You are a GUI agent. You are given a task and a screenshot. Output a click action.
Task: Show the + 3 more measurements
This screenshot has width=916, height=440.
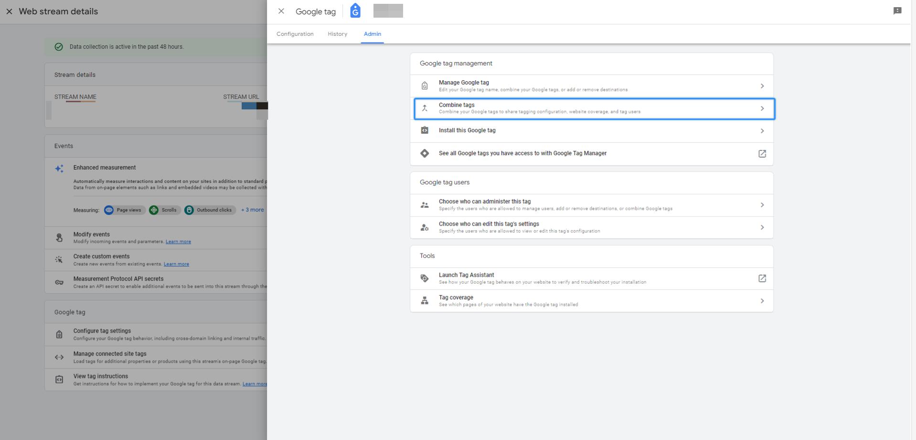pos(252,210)
